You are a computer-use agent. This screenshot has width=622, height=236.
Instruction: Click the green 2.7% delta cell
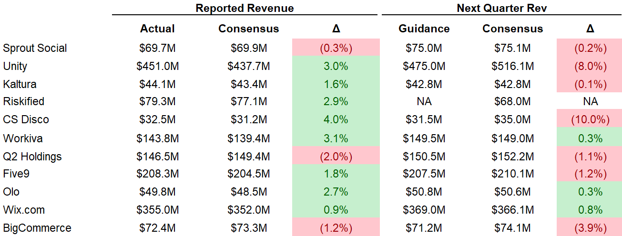(x=336, y=192)
